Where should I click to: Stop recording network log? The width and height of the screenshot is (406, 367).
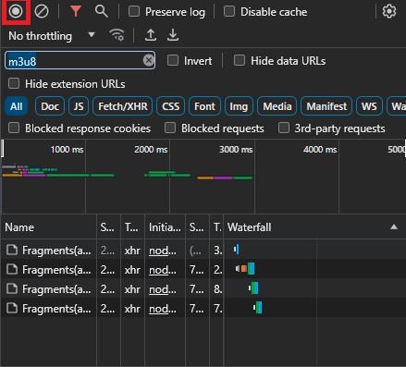[16, 11]
